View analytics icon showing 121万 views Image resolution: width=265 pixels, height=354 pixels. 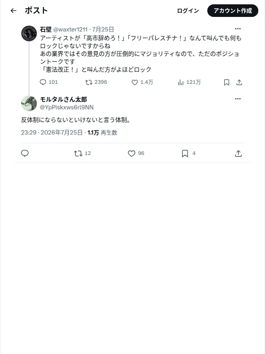point(181,82)
